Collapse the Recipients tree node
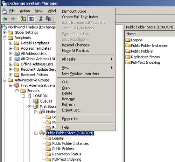Viewport: 175px width, 162px height. (4, 38)
